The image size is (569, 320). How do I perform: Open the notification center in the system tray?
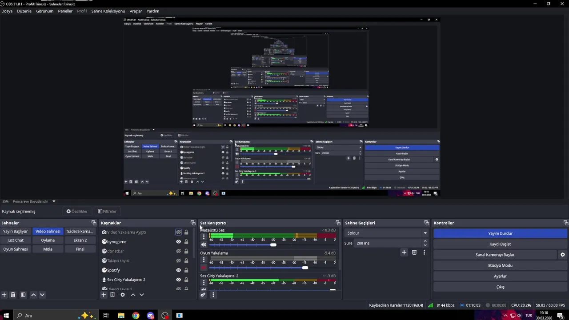560,316
